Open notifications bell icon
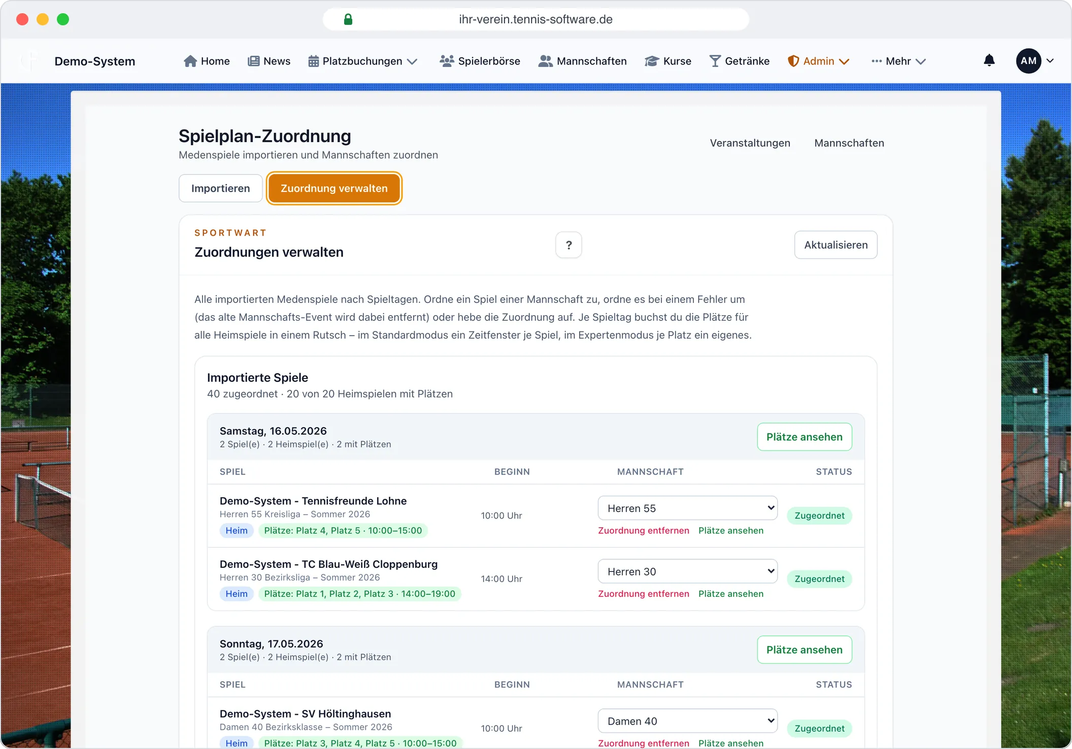 [x=989, y=61]
